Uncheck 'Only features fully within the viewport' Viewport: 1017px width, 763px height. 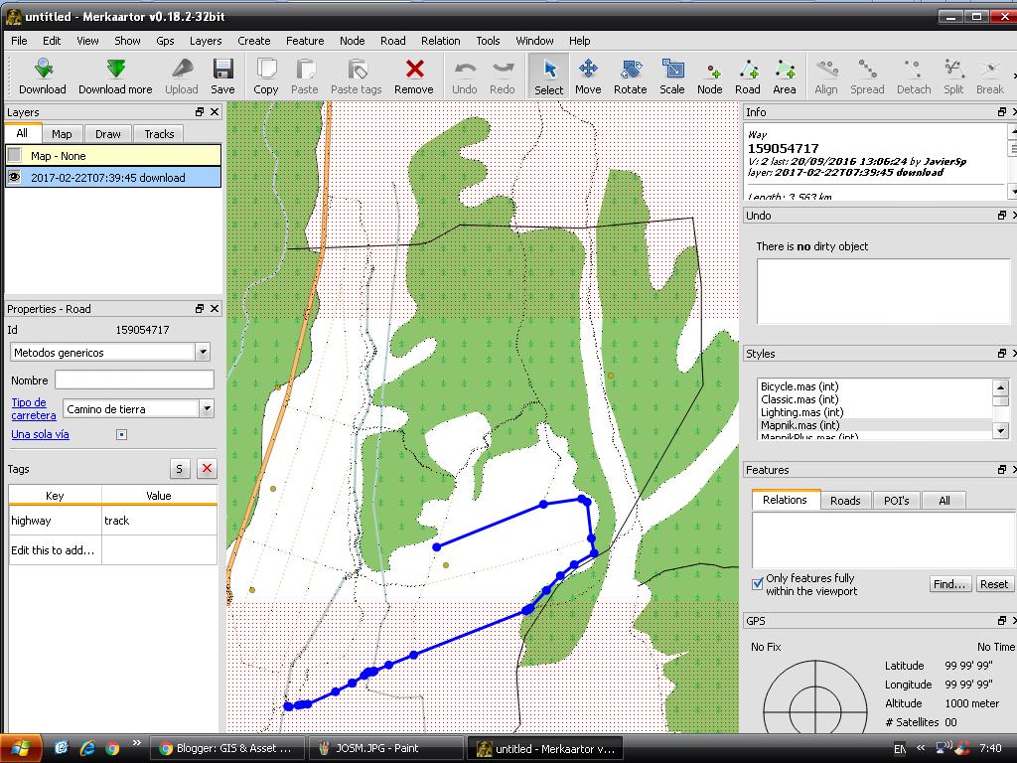pyautogui.click(x=757, y=583)
